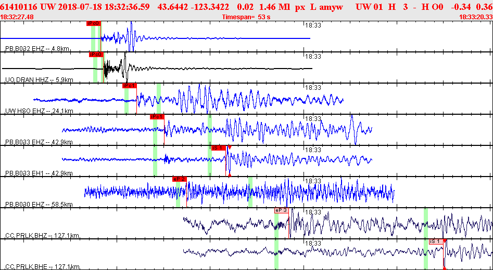Click the '18:33' minute label on UW HSO trace
Screen dimensions: 493x270
[313, 88]
